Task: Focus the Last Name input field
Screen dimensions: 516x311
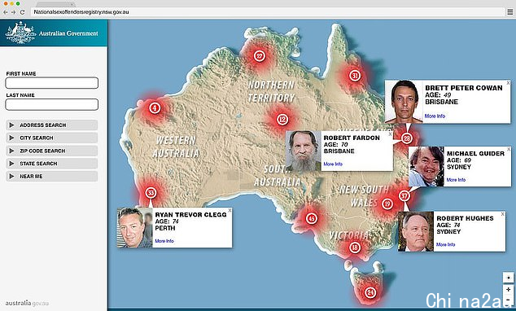Action: tap(51, 105)
